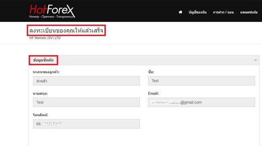Click the นามสกุล input containing Test
The width and height of the screenshot is (262, 146).
coord(86,102)
